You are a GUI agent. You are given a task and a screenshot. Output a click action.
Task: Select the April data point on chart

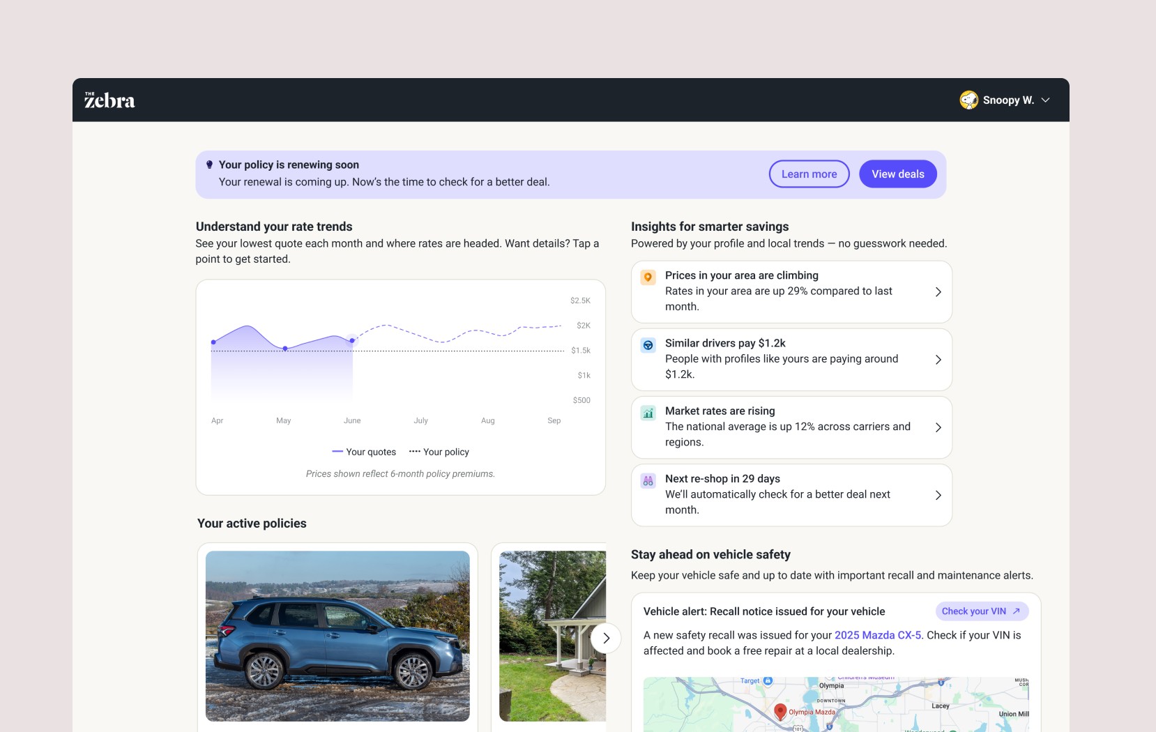(213, 342)
